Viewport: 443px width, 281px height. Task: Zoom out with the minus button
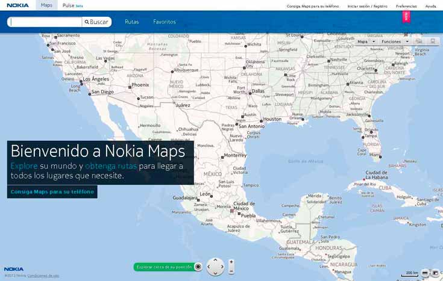(x=231, y=271)
